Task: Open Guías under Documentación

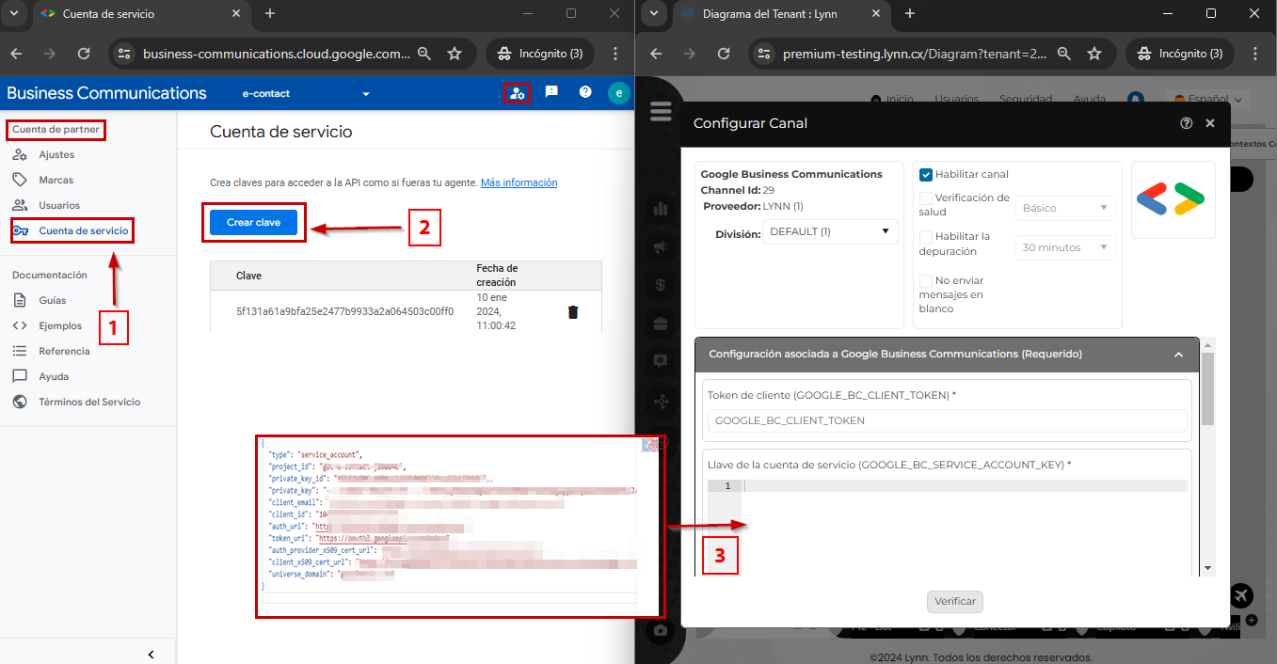Action: click(x=53, y=300)
